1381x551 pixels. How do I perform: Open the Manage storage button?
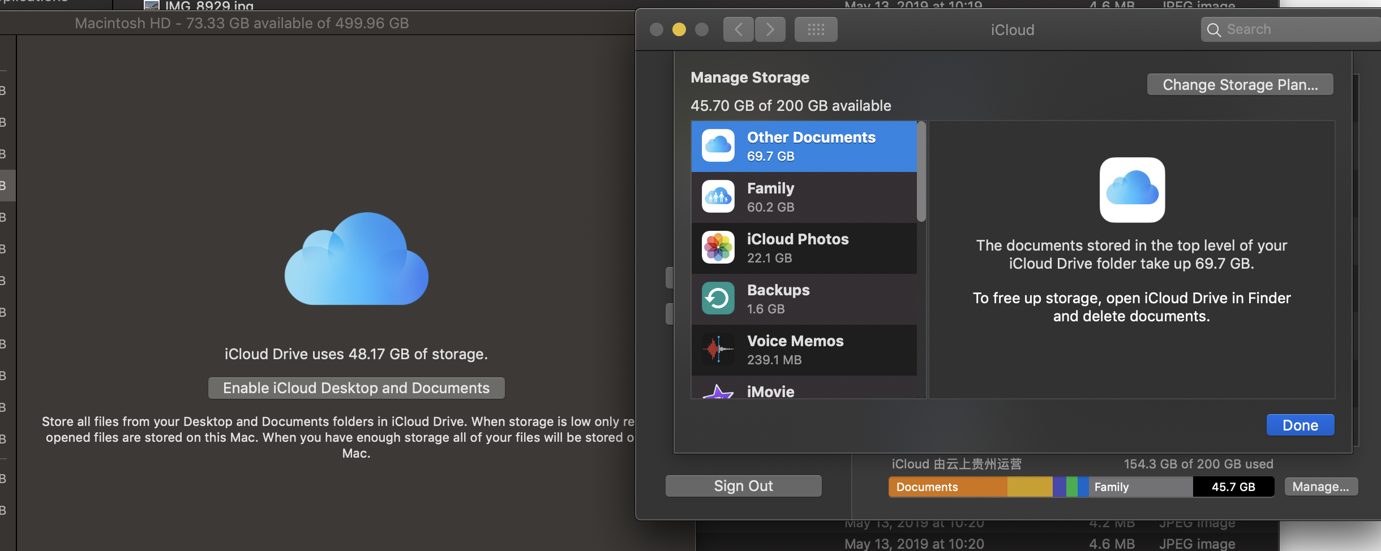(1320, 487)
